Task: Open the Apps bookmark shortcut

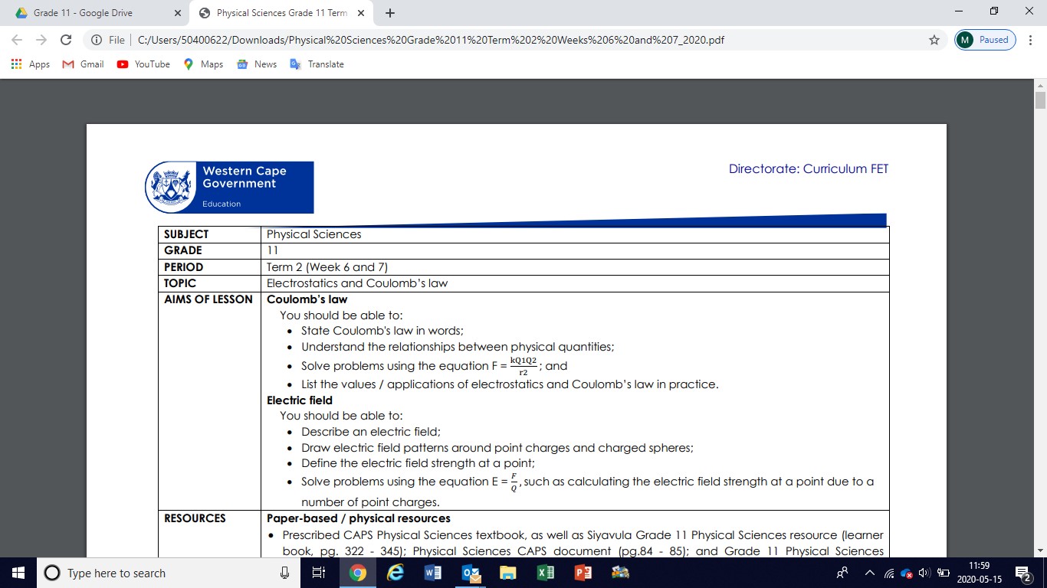Action: tap(31, 64)
